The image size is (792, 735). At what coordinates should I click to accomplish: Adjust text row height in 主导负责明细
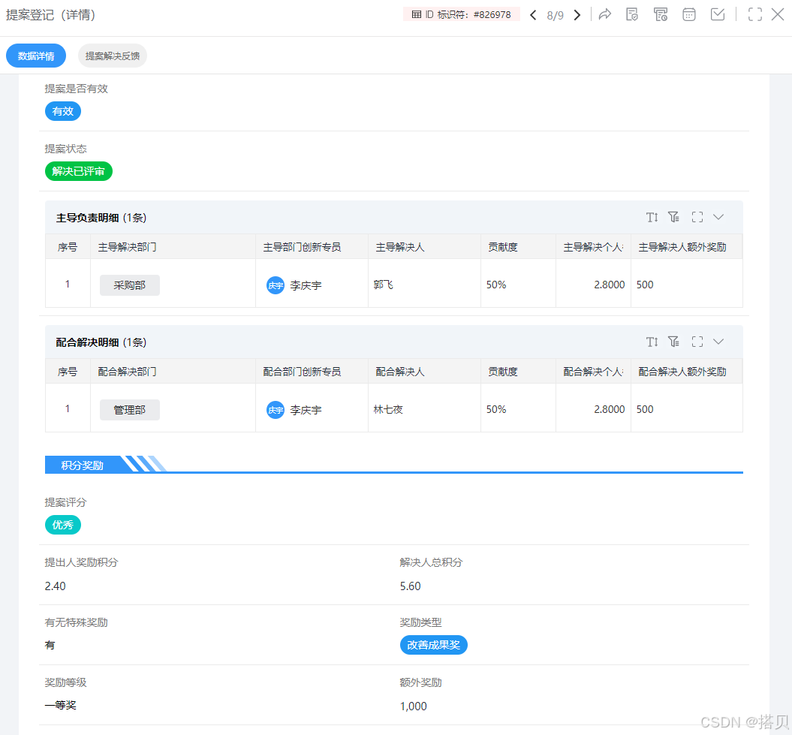652,217
